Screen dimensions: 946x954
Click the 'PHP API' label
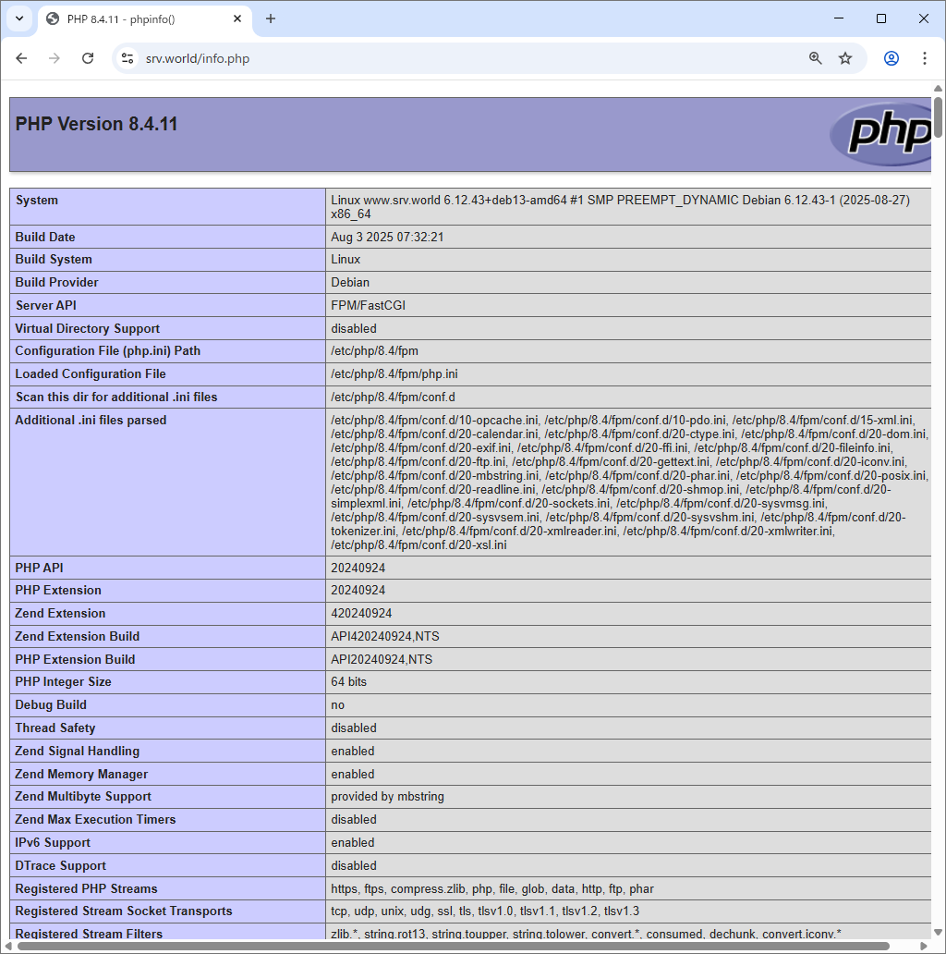click(39, 569)
